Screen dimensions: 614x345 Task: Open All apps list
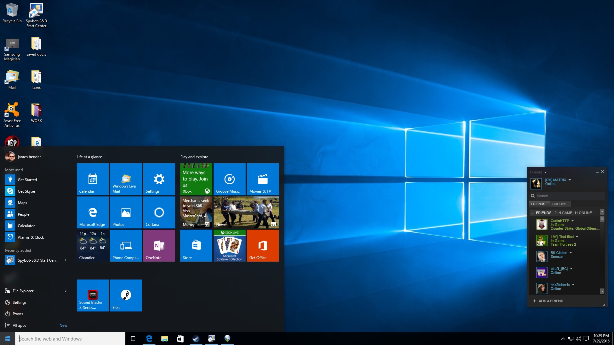click(19, 325)
